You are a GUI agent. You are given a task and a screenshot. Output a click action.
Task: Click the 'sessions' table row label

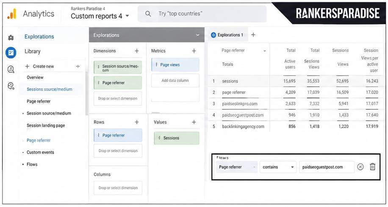click(x=230, y=81)
